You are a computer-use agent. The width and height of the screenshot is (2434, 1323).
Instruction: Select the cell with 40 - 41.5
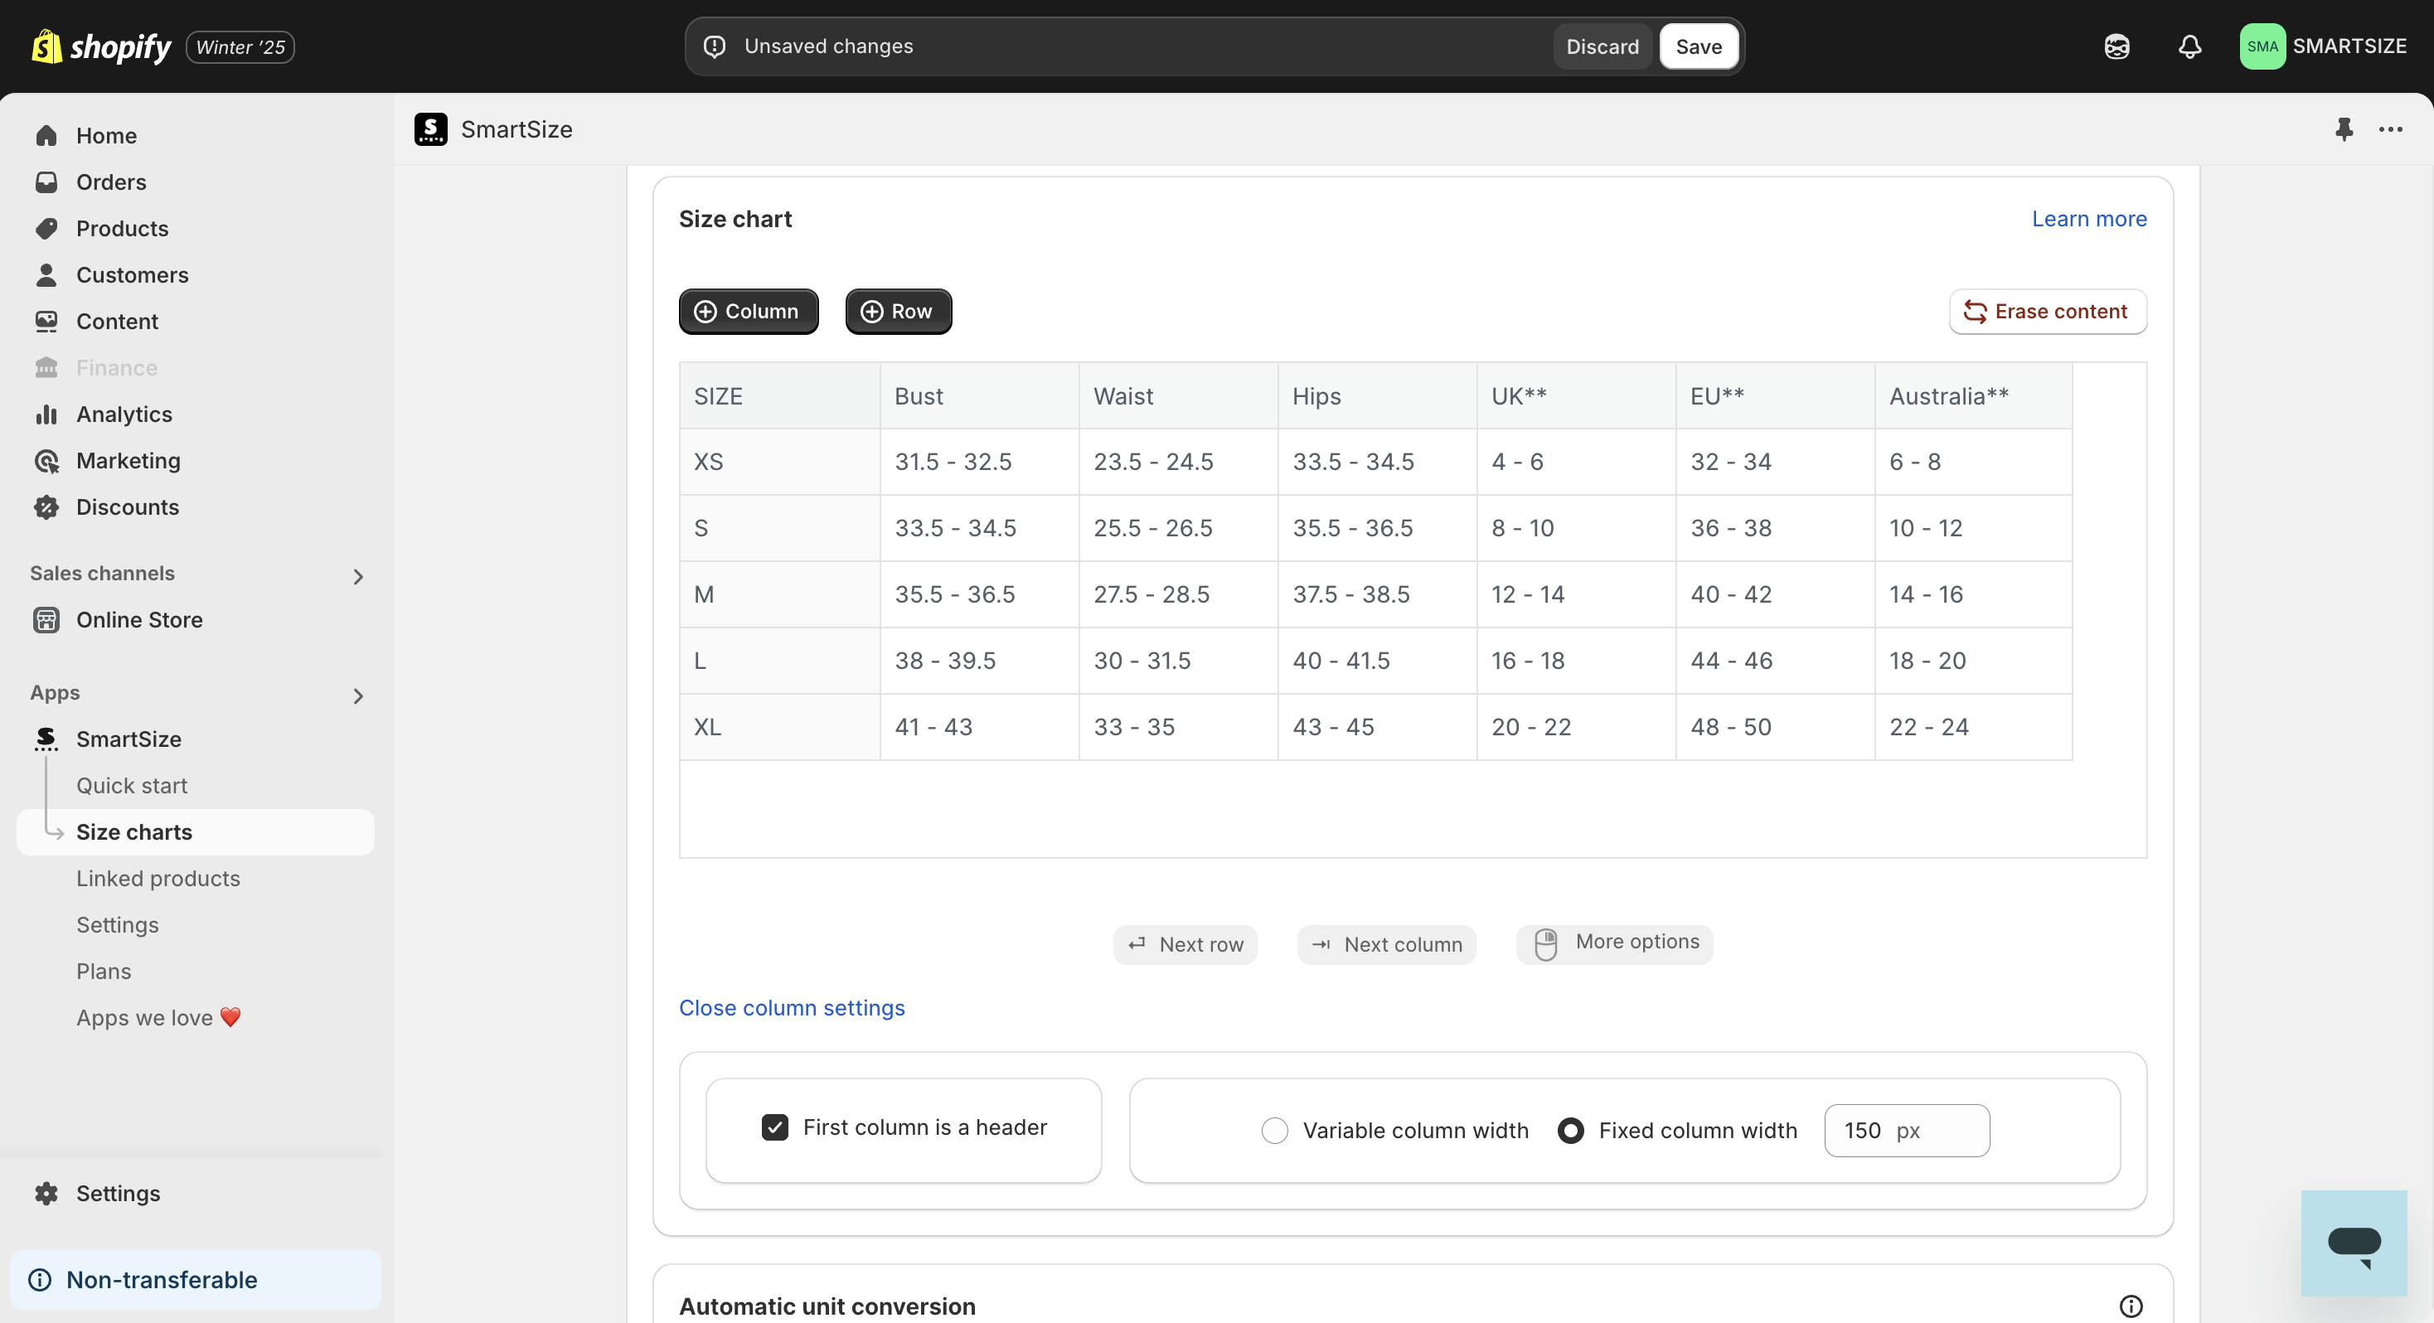click(1377, 661)
